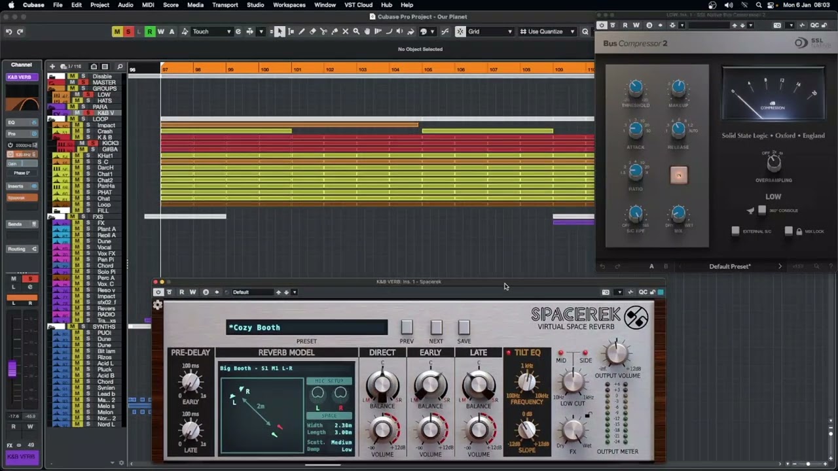The width and height of the screenshot is (838, 471).
Task: Toggle Snap icon next to Grid
Action: click(x=460, y=31)
